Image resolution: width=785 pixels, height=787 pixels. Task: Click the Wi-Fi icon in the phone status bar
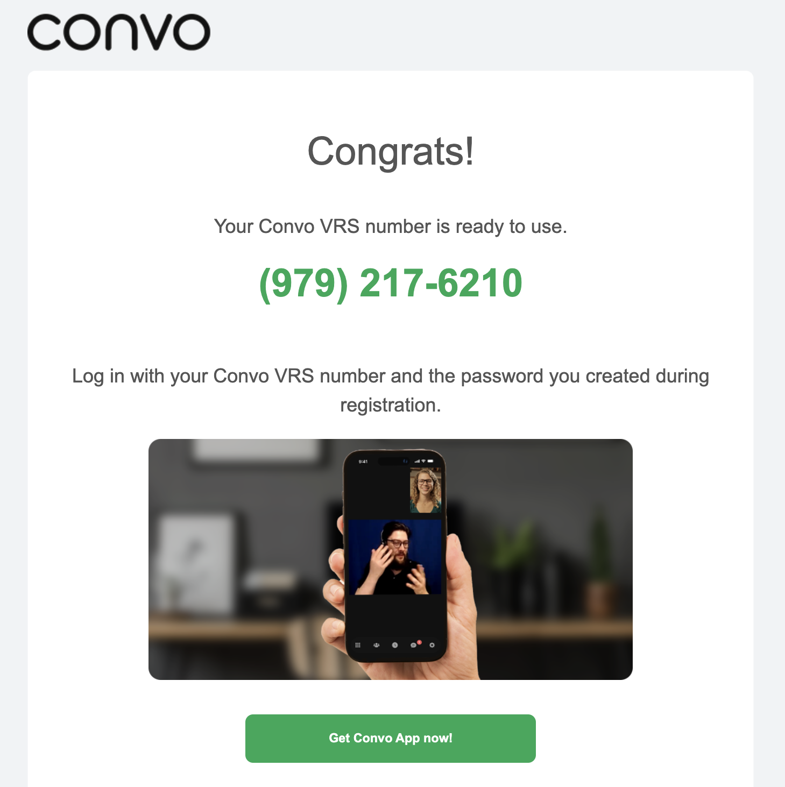click(423, 461)
